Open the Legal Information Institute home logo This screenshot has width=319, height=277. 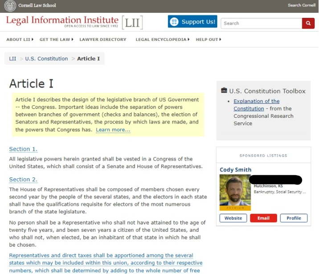point(62,21)
